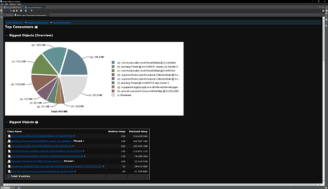Close the default_report suspects tab
328x189 pixels.
[x=48, y=15]
